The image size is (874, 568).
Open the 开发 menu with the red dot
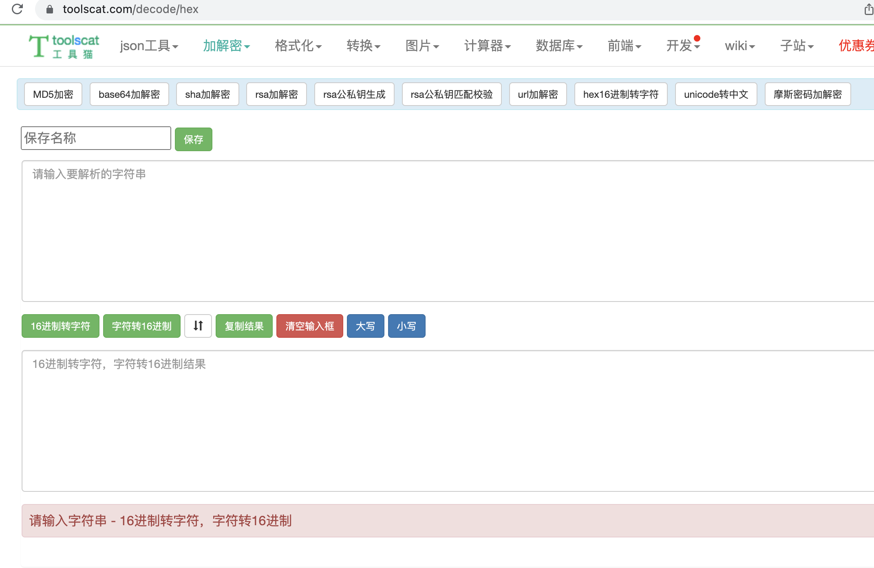(x=682, y=46)
